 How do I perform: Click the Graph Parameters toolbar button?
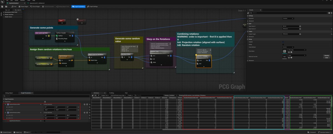click(x=78, y=6)
